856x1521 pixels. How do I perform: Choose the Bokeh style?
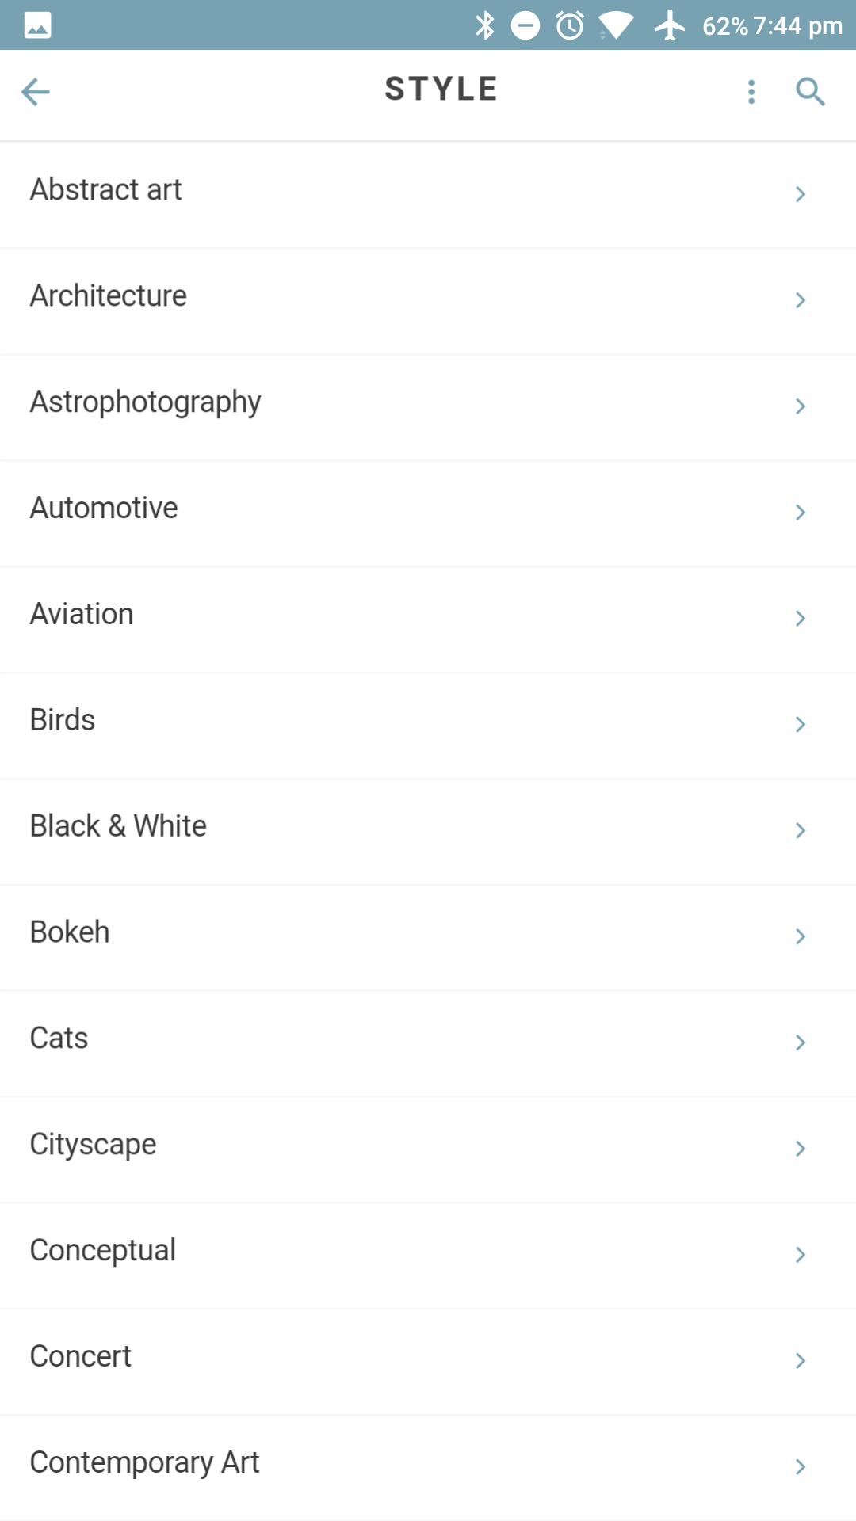click(x=70, y=932)
